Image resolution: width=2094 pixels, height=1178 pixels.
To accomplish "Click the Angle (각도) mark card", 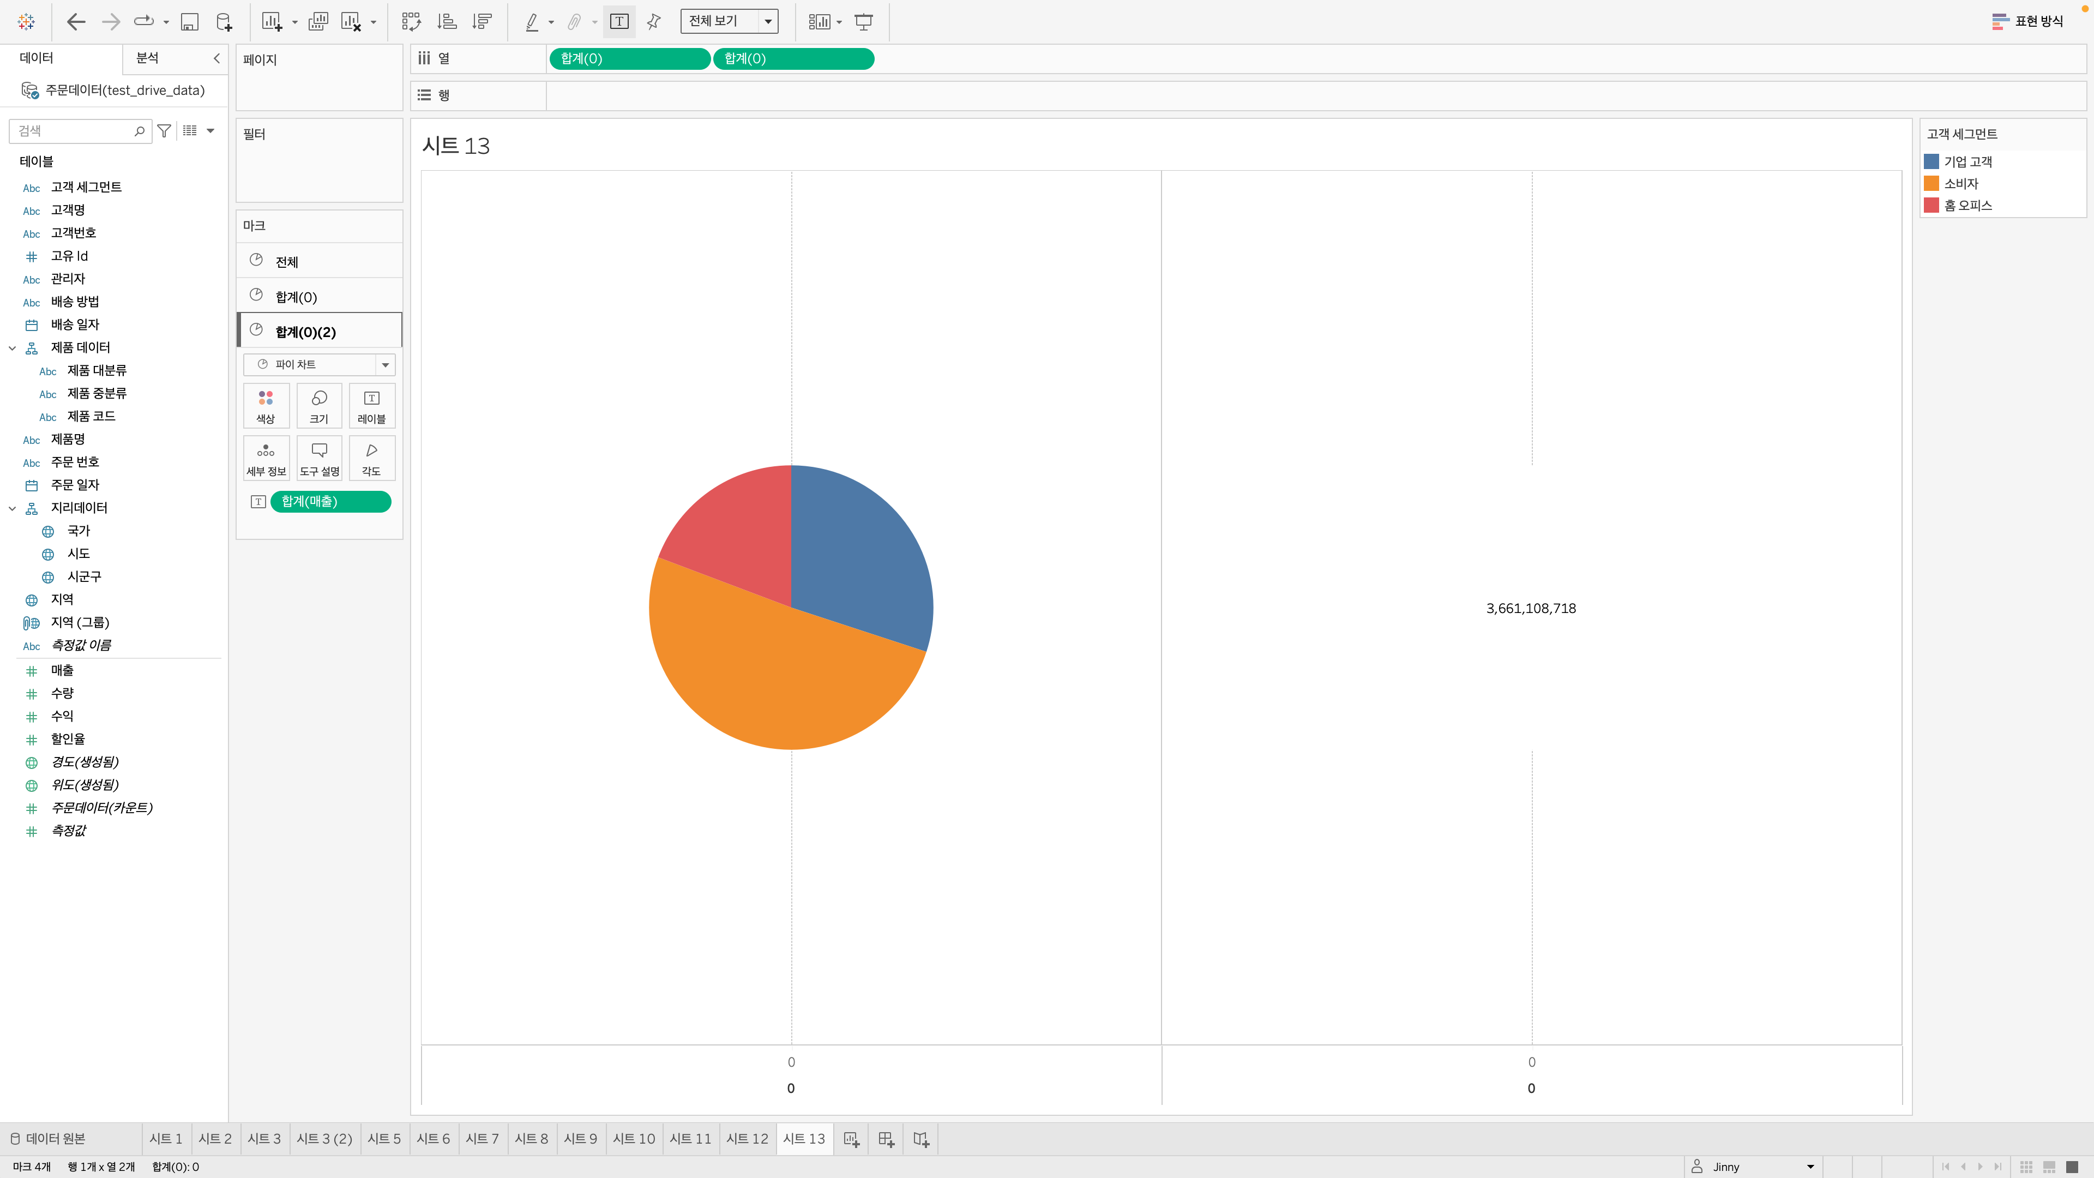I will click(371, 458).
